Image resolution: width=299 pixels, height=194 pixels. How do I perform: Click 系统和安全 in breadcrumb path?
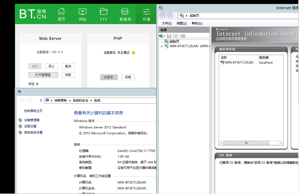tap(81, 100)
